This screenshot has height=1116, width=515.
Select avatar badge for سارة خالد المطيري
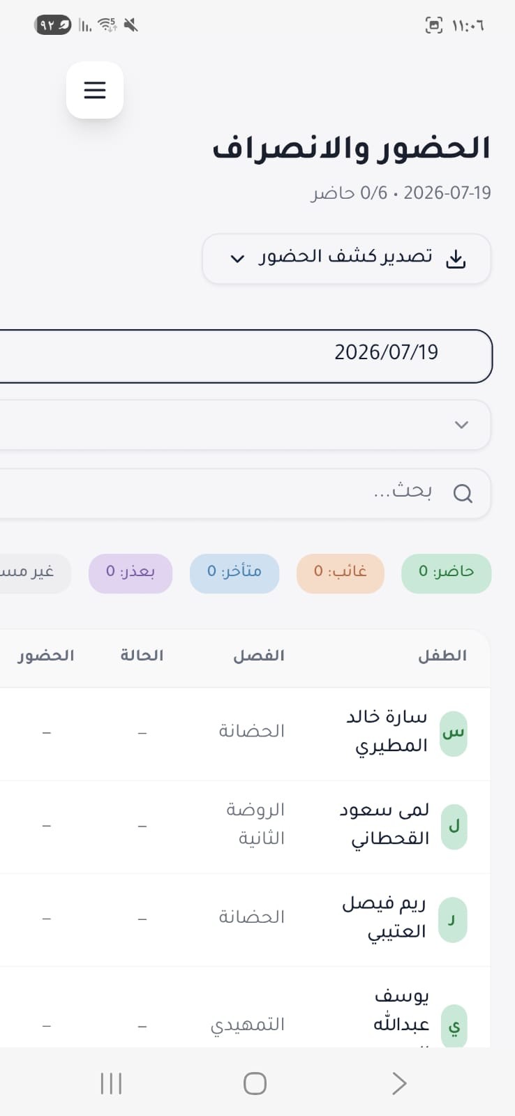coord(454,734)
